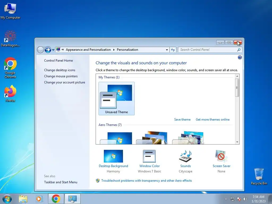Open Window Color settings
The height and width of the screenshot is (204, 272).
click(149, 161)
